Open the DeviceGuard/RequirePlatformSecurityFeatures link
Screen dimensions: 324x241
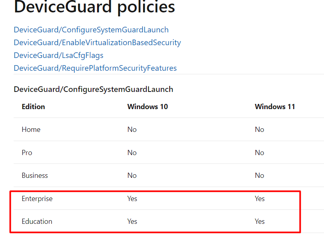95,68
